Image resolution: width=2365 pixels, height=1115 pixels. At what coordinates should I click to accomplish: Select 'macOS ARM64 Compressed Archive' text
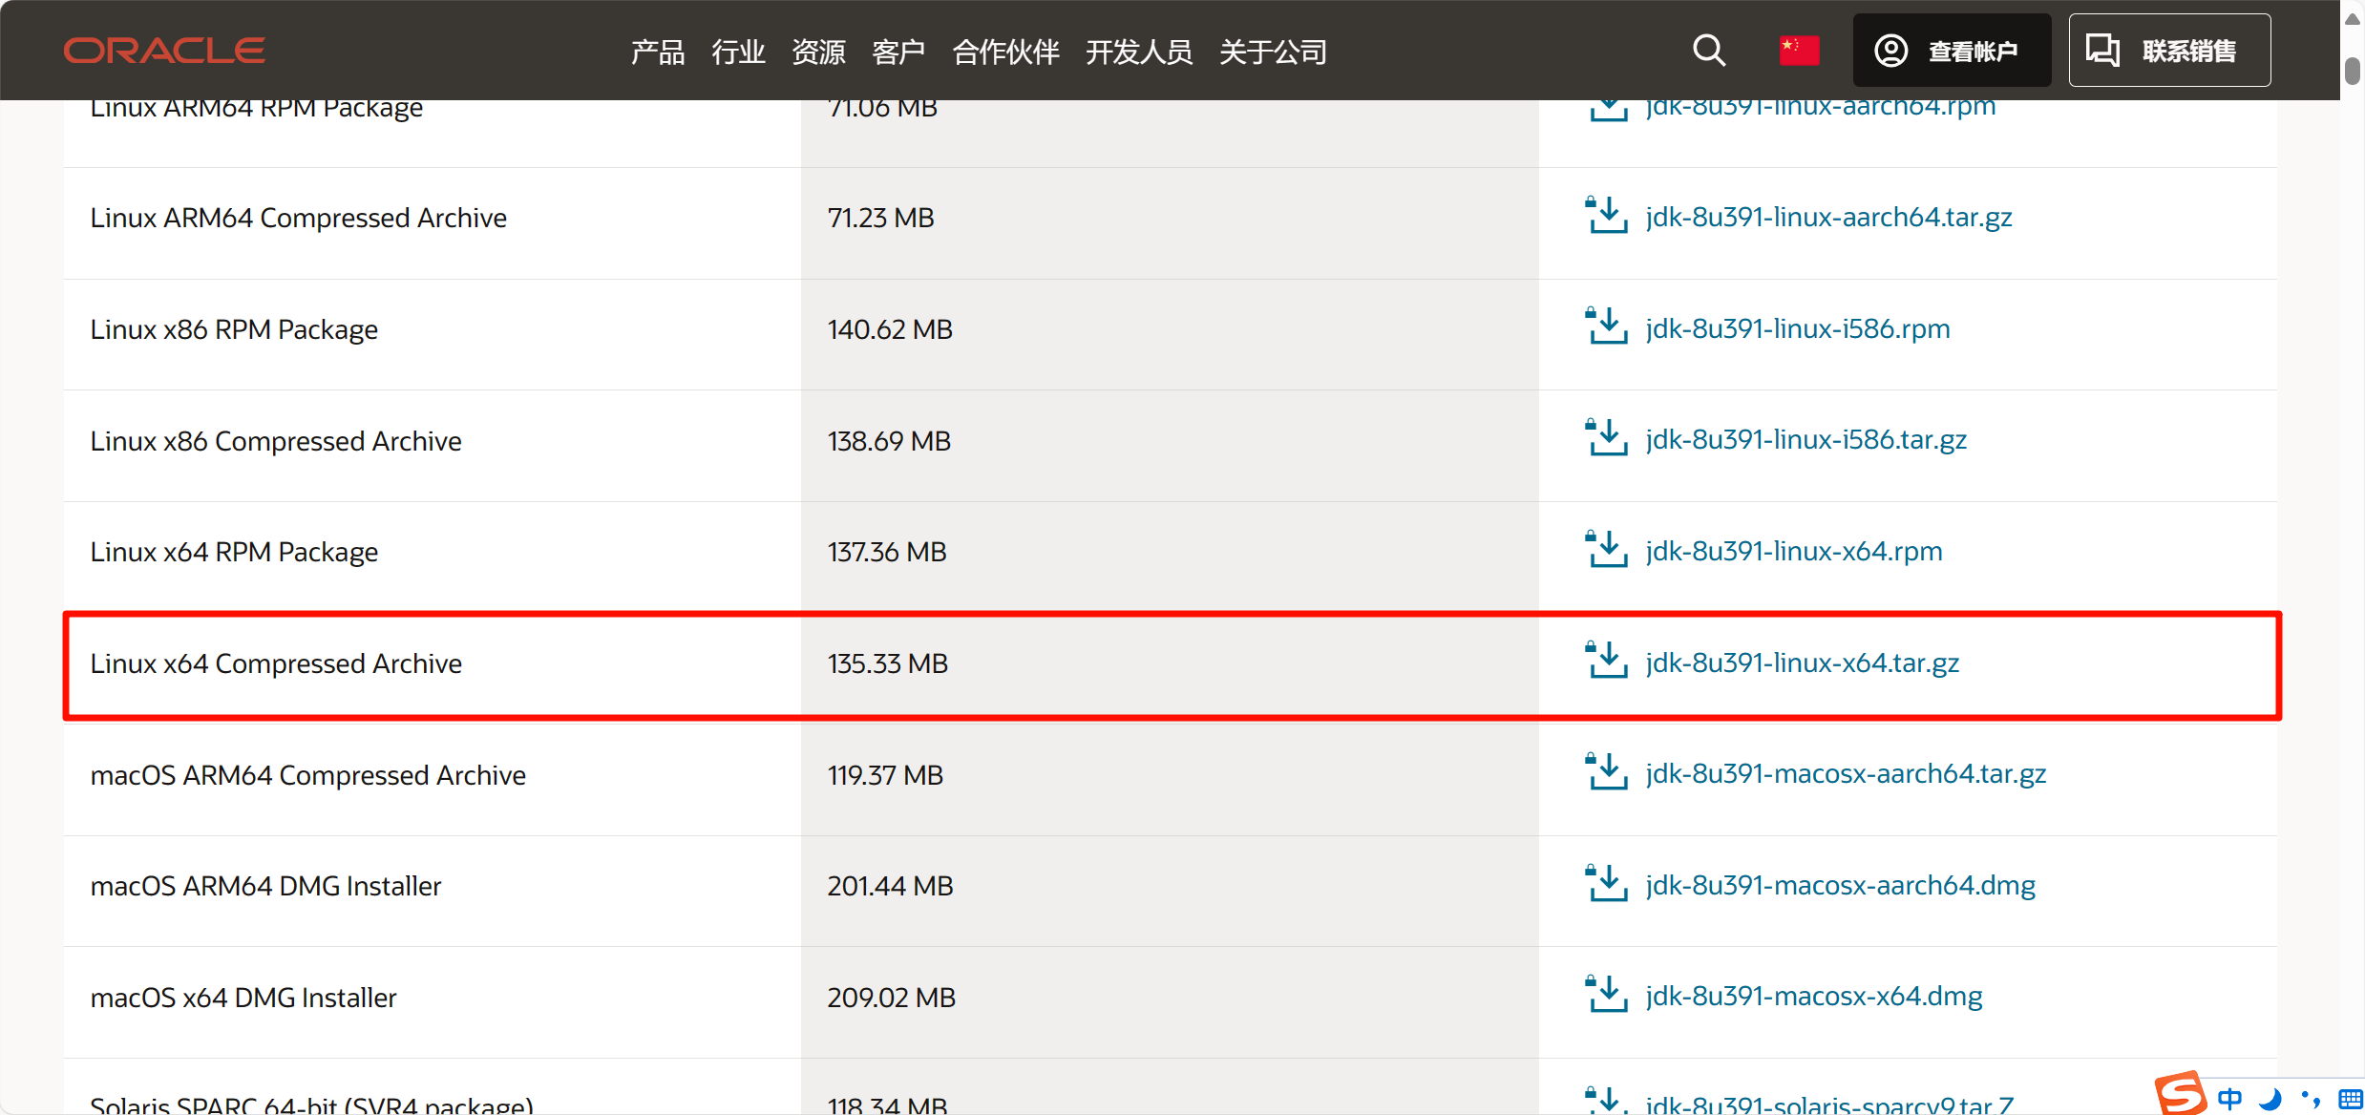click(x=307, y=775)
